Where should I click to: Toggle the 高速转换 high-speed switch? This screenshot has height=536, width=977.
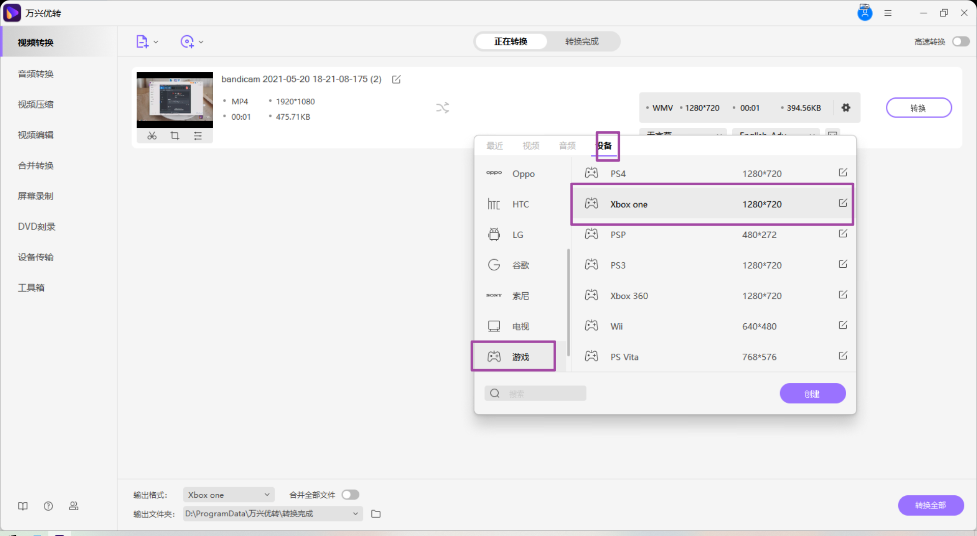coord(961,42)
